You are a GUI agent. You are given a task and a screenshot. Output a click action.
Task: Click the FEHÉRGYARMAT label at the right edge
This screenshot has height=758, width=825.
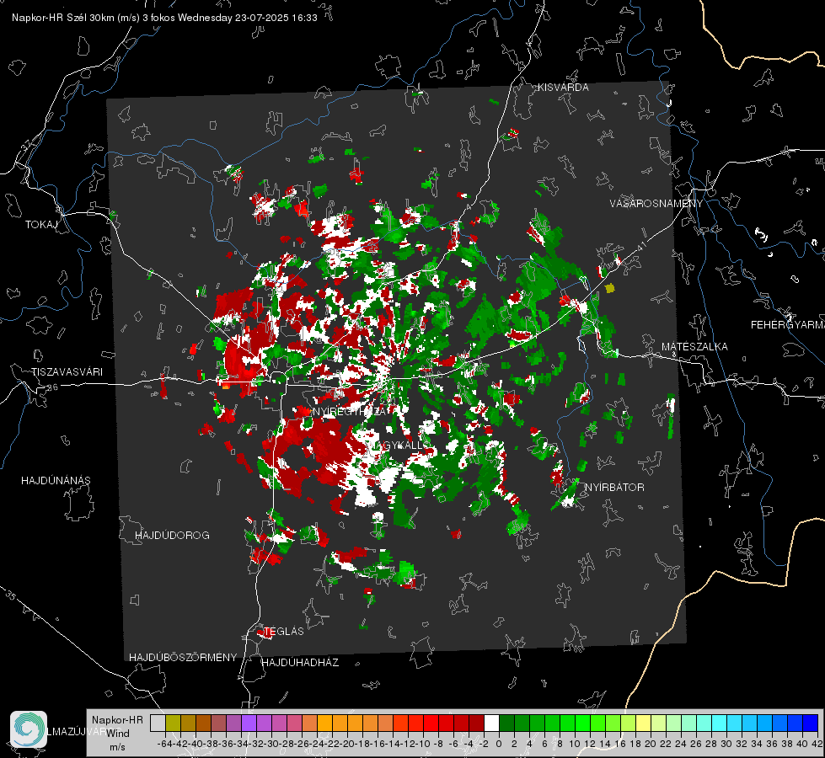tap(787, 325)
